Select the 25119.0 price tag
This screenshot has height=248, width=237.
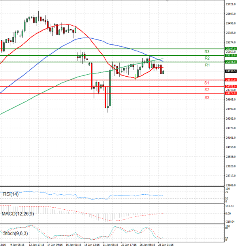[x=231, y=55]
